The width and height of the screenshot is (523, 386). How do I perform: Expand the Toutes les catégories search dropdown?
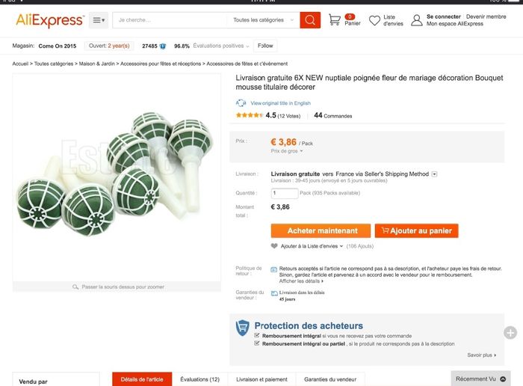(262, 20)
